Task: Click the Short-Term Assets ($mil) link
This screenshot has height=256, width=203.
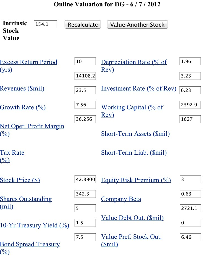Action: [135, 134]
